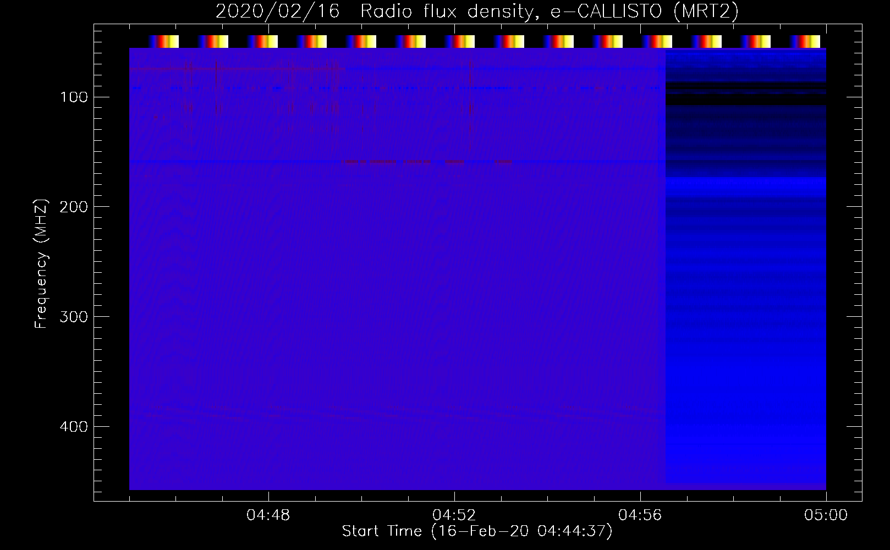Click the 'Start Time (16-Feb-20 04:44:37)' label

[477, 531]
